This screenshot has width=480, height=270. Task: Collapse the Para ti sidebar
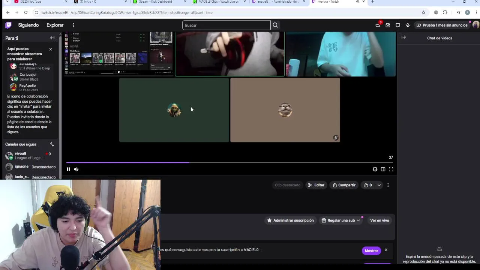pyautogui.click(x=52, y=38)
